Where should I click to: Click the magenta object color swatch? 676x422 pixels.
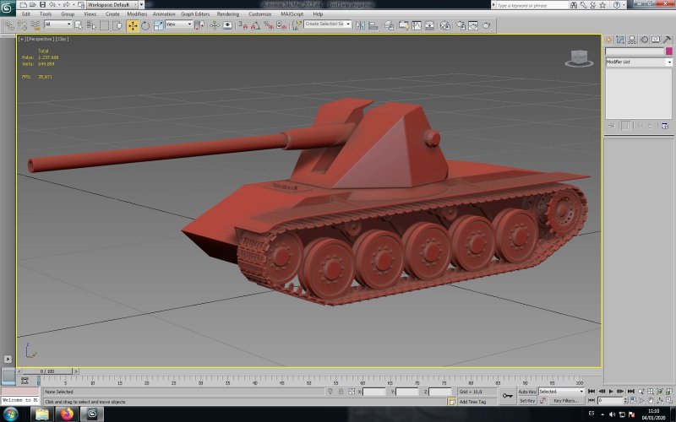[668, 51]
